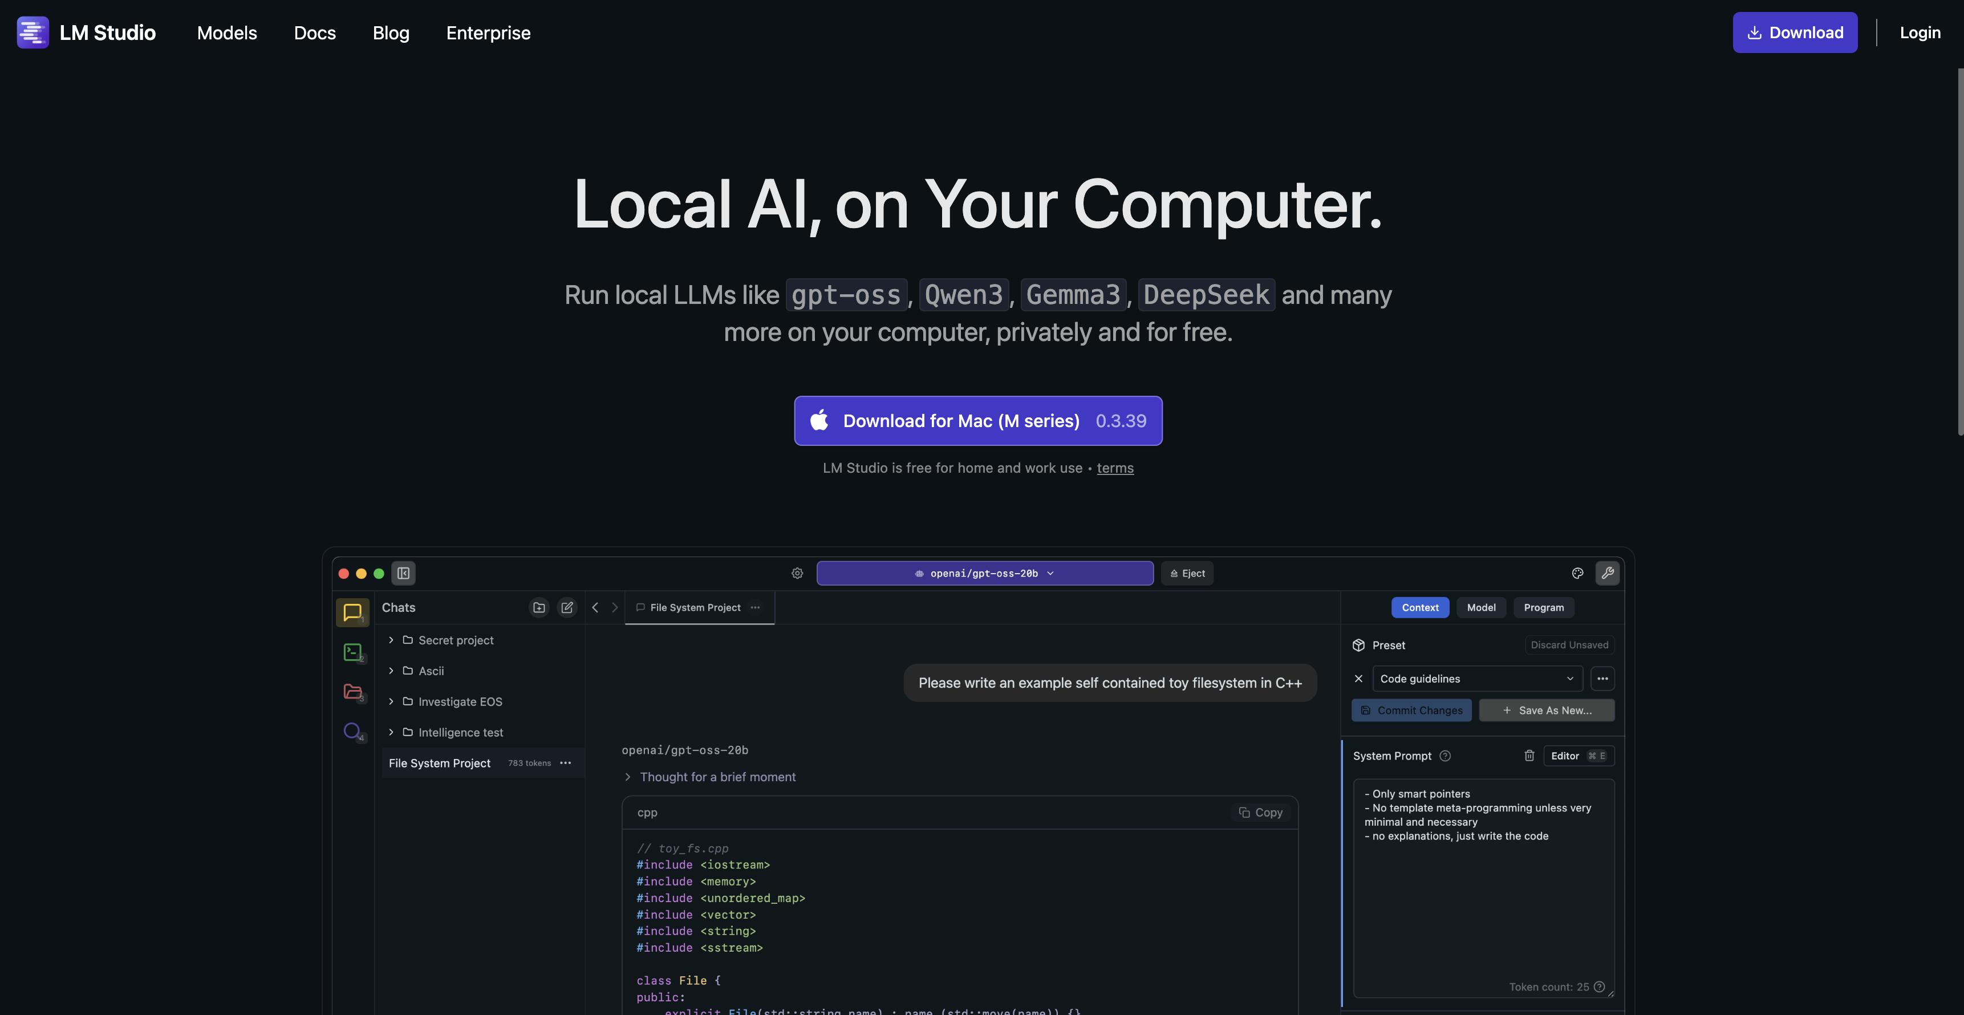1964x1015 pixels.
Task: Open the magnifier discover sidebar icon
Action: [352, 732]
